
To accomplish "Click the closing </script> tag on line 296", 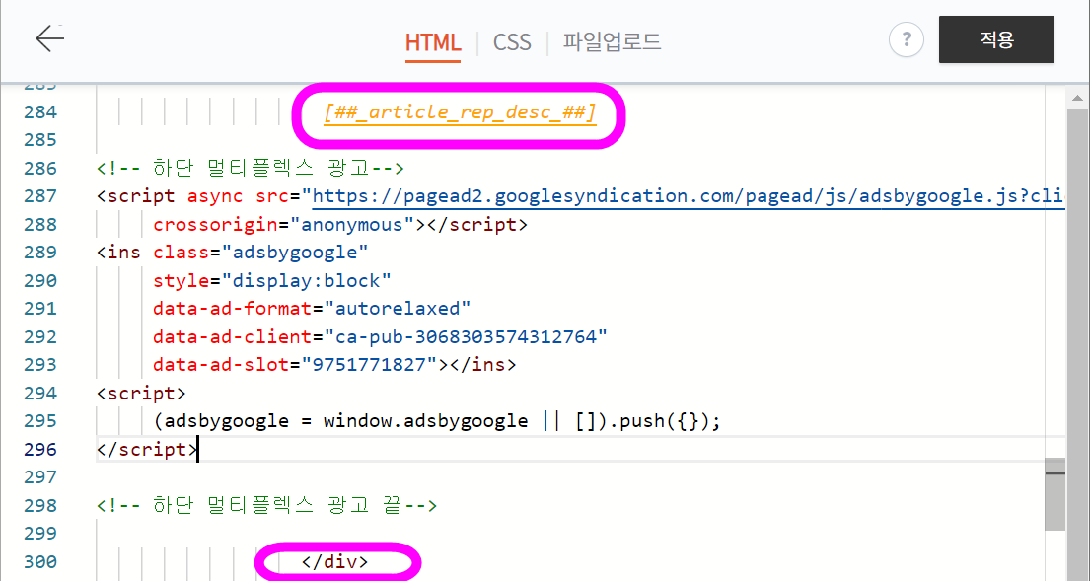I will [x=147, y=450].
